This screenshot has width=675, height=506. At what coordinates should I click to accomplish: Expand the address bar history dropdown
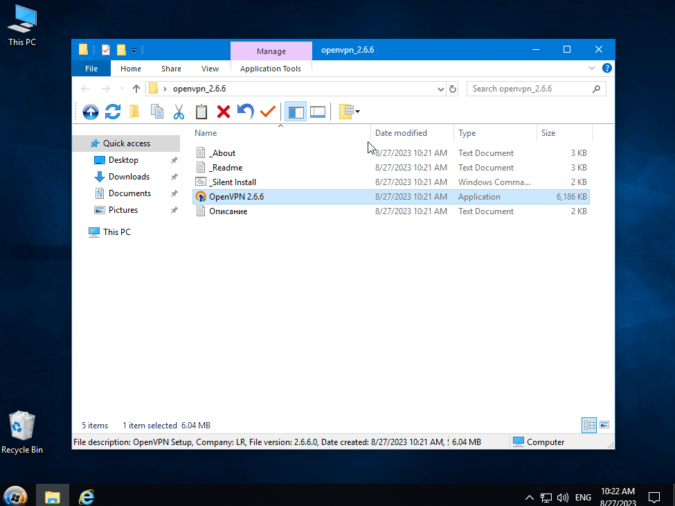[x=440, y=89]
